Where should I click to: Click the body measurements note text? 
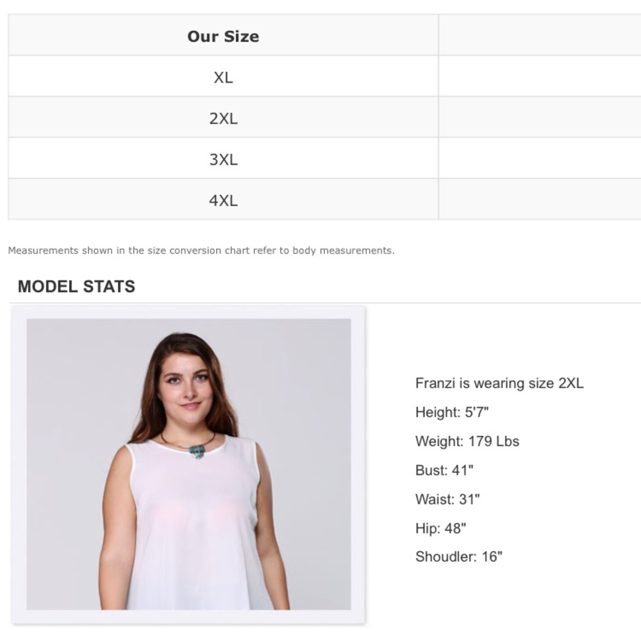201,251
